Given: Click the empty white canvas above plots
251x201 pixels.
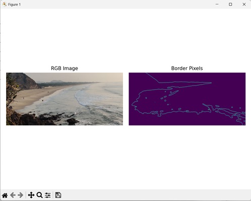Looking at the screenshot, I should click(x=126, y=37).
